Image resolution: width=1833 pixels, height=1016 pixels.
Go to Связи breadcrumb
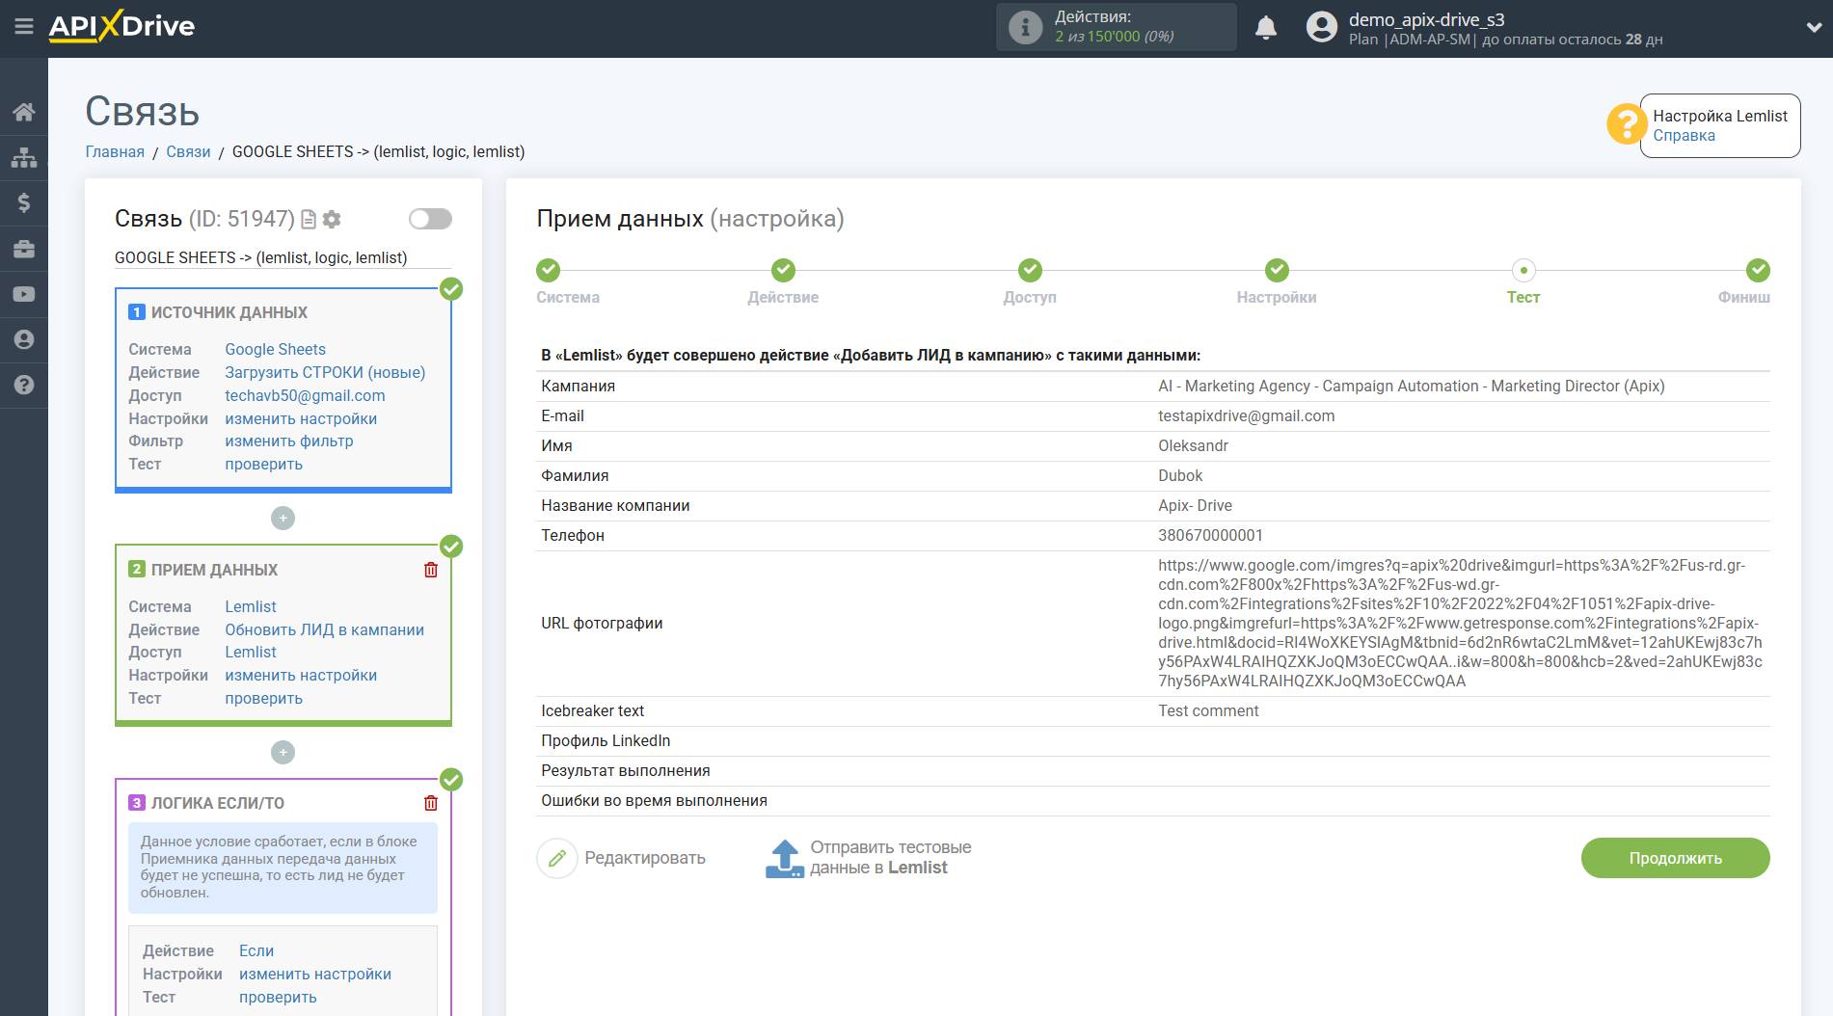click(x=188, y=151)
